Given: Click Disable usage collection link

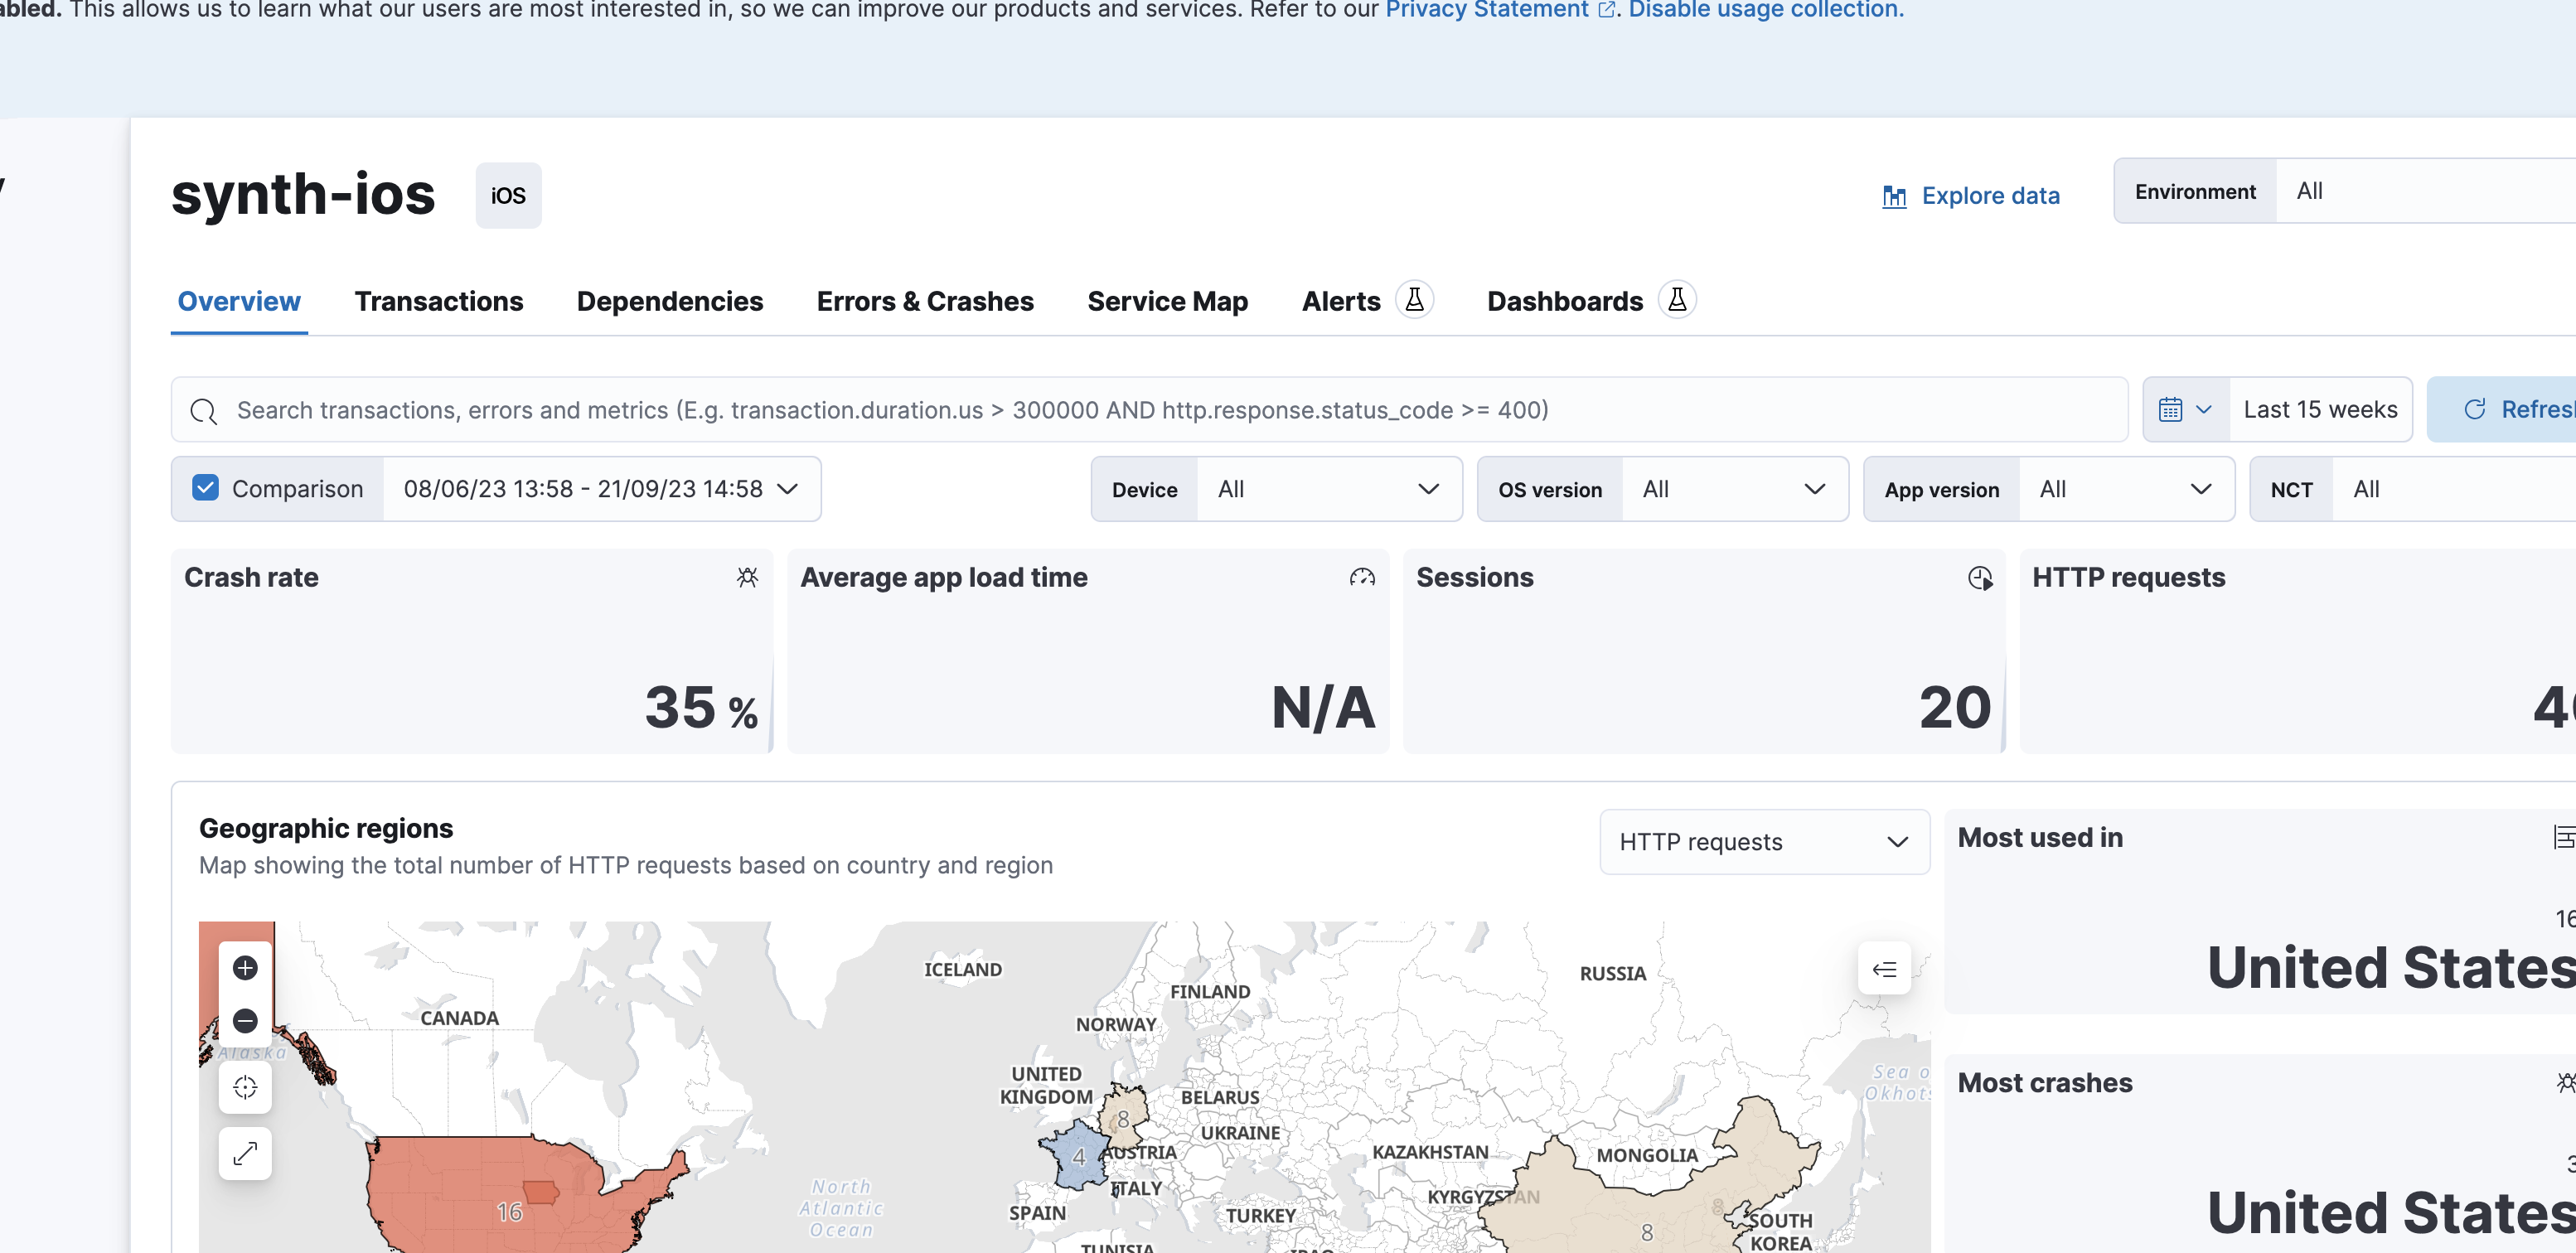Looking at the screenshot, I should pos(1766,10).
